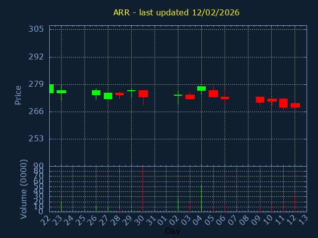Click the red volume bar for day 12
The image size is (318, 238).
click(x=295, y=203)
